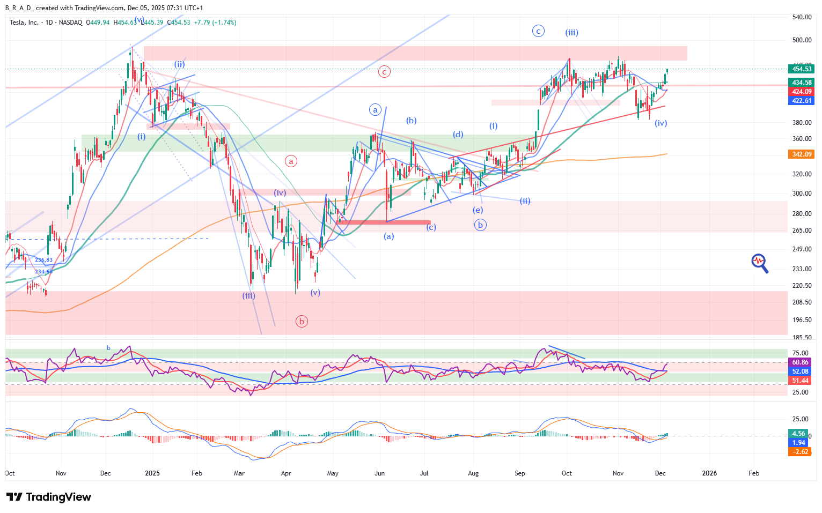822x513 pixels.
Task: Select the red circled 'b' wave label
Action: 302,322
